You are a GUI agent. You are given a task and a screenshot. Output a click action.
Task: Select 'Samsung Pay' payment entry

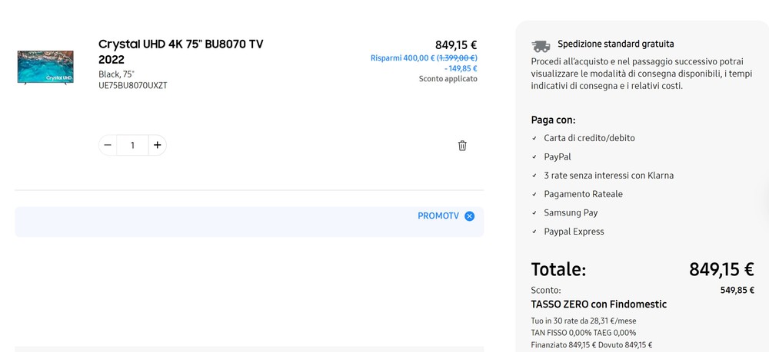pos(571,212)
